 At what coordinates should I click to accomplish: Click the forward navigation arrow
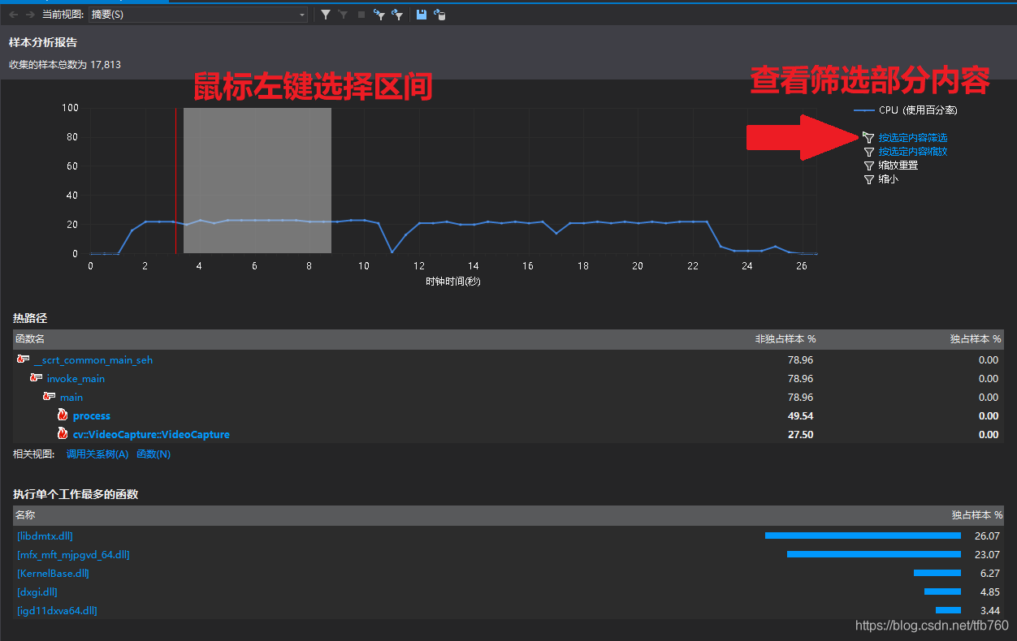[31, 15]
